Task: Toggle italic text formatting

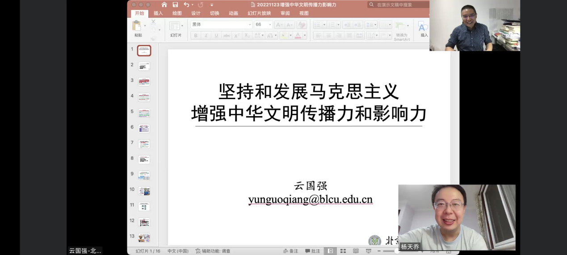Action: 206,36
